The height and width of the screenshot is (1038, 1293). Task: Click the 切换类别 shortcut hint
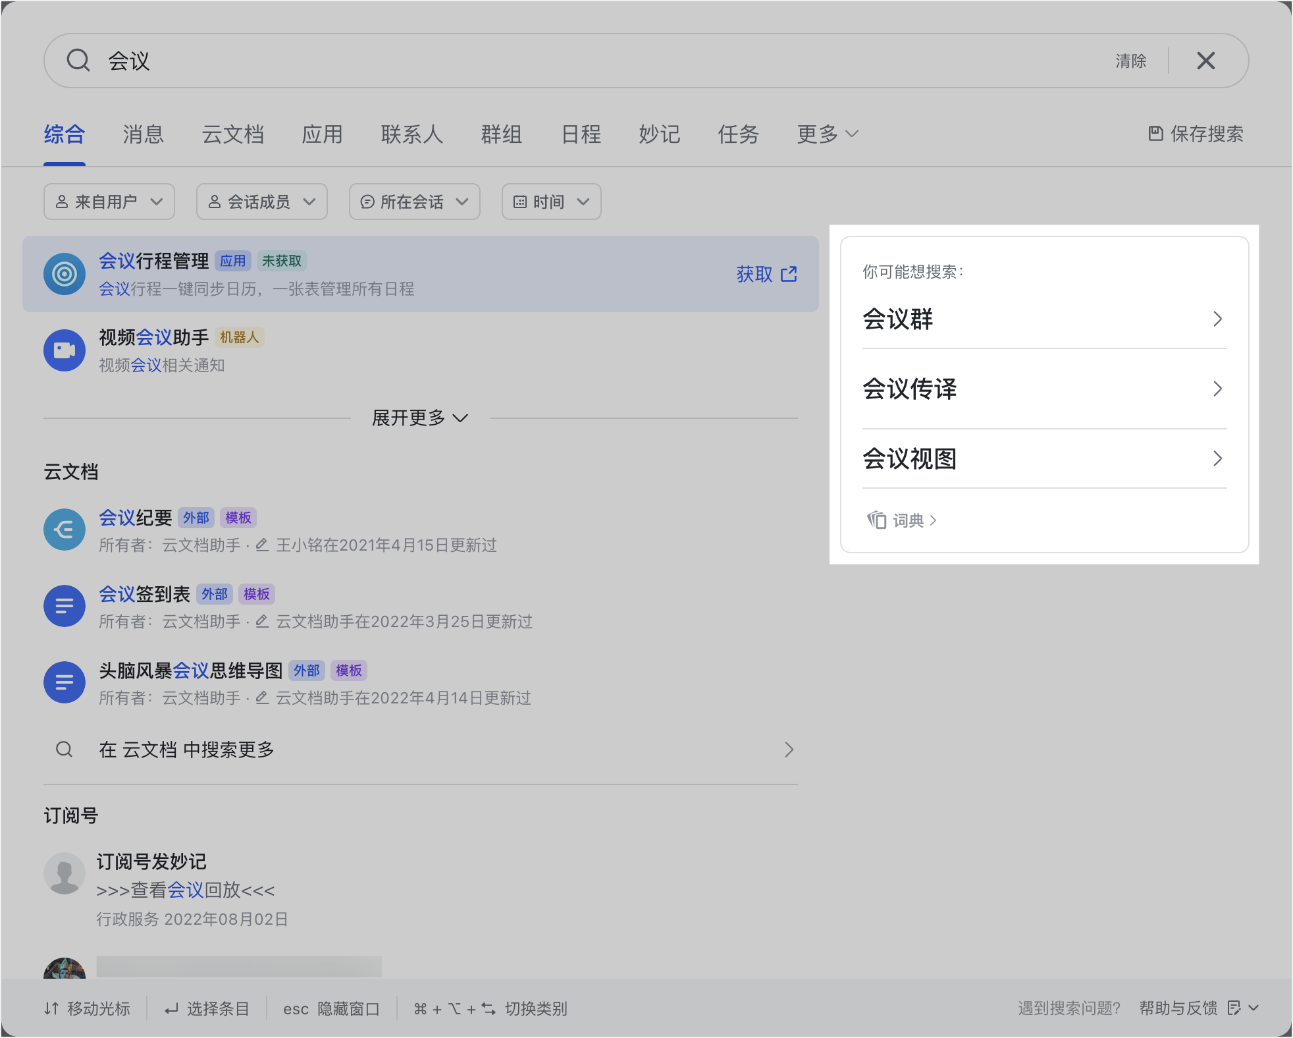coord(490,1008)
